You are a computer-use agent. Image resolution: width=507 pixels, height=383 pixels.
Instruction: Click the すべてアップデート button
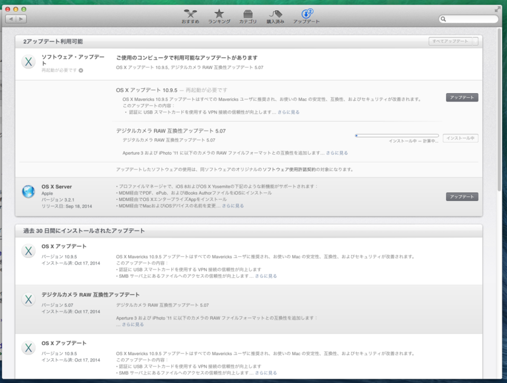(x=451, y=41)
